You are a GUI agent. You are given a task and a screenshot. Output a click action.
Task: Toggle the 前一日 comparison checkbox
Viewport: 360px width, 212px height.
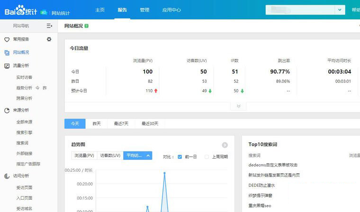pyautogui.click(x=180, y=157)
